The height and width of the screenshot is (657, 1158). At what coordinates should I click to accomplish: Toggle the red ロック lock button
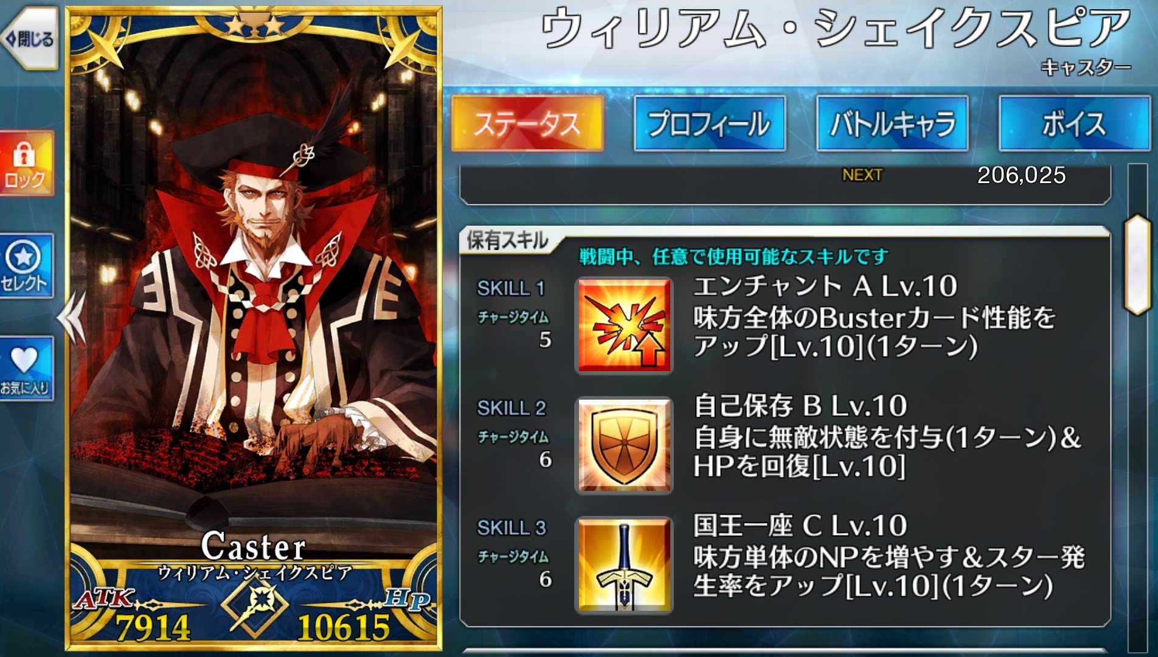[26, 164]
